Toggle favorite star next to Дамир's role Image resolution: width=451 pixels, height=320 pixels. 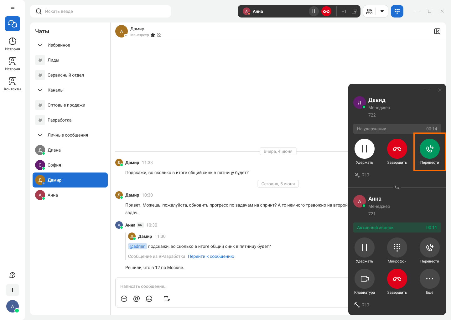pyautogui.click(x=153, y=35)
